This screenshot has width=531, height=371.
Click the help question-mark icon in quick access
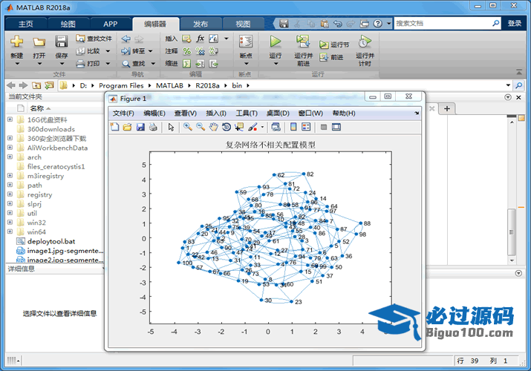coord(377,23)
